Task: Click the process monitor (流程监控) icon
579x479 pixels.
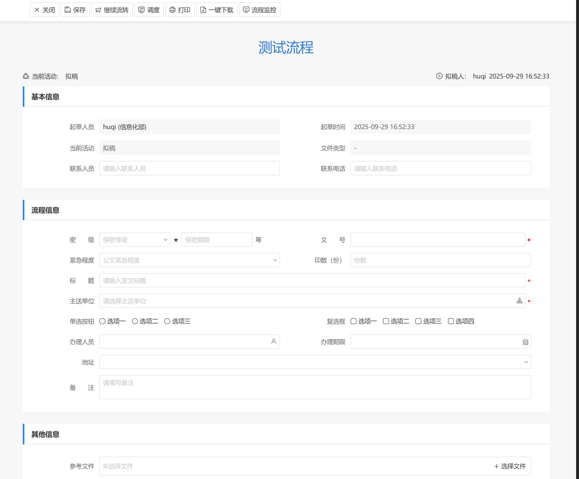Action: (246, 10)
